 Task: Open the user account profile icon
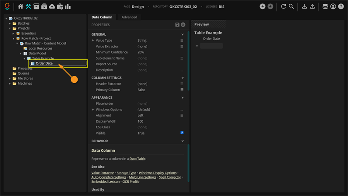click(x=333, y=7)
